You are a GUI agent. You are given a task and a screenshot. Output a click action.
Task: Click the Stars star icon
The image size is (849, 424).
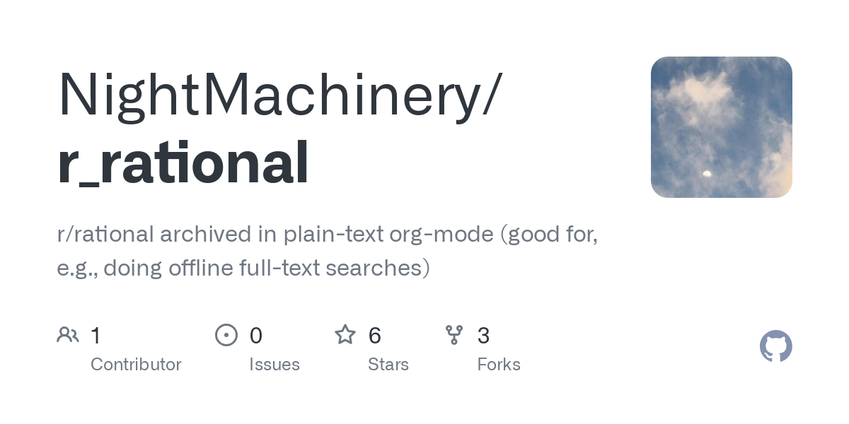[x=345, y=335]
